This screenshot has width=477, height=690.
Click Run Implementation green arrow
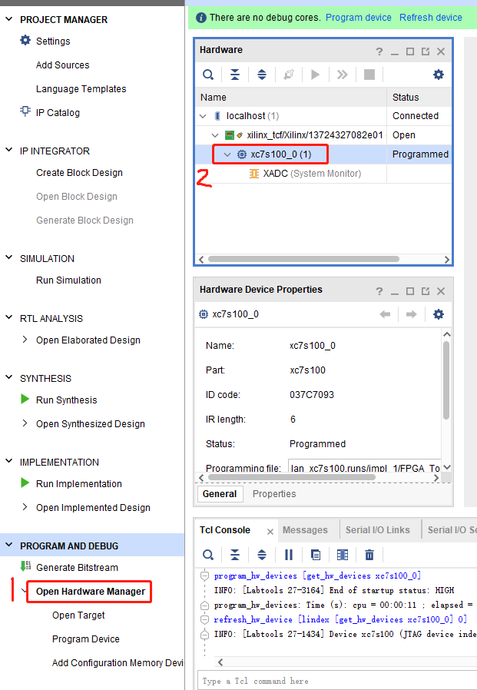[x=25, y=483]
